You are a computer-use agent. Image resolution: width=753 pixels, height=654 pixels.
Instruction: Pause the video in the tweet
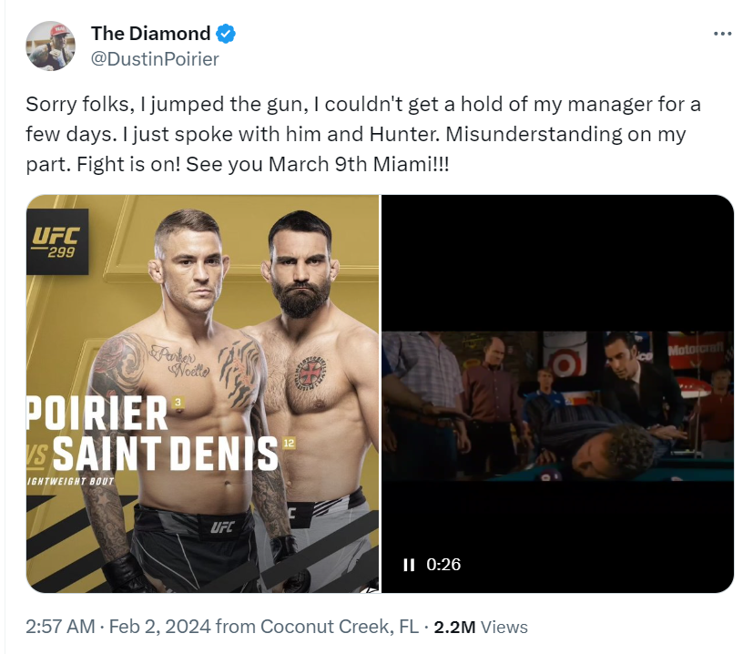[x=409, y=565]
